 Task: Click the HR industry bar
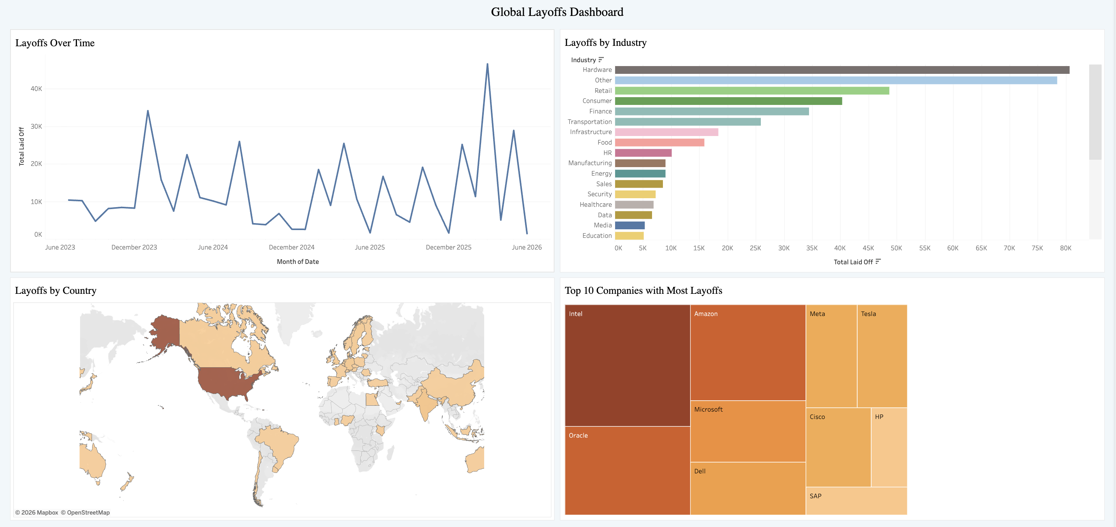[643, 153]
